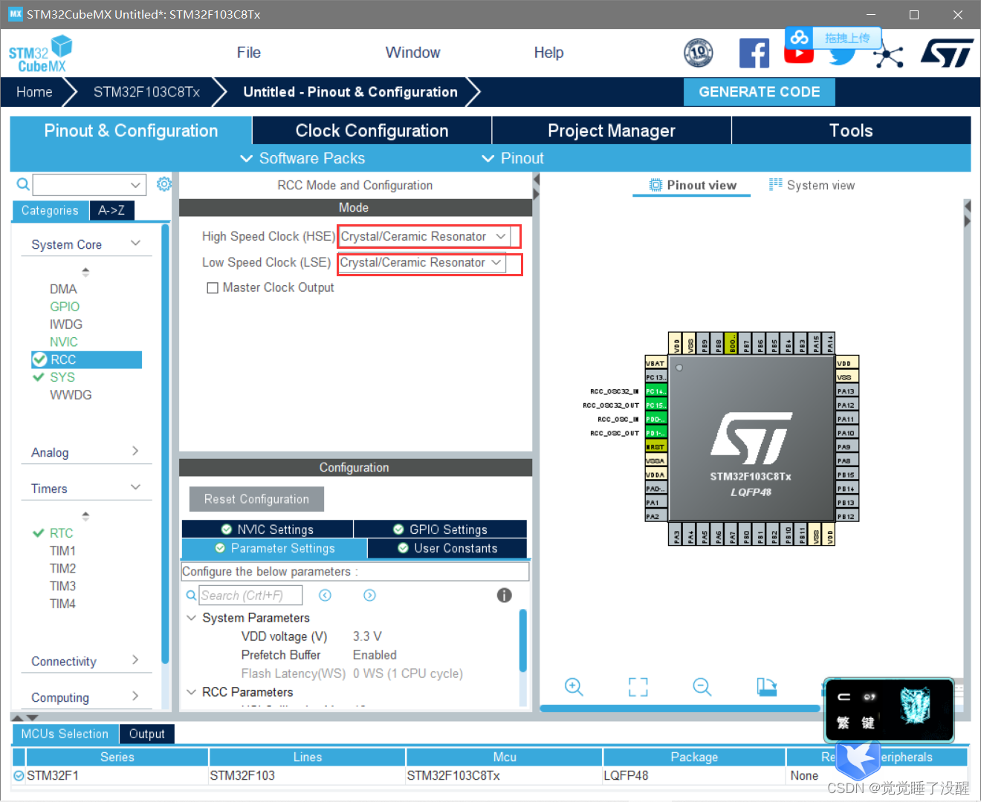
Task: Click the parameter search magnifier icon
Action: [x=191, y=595]
